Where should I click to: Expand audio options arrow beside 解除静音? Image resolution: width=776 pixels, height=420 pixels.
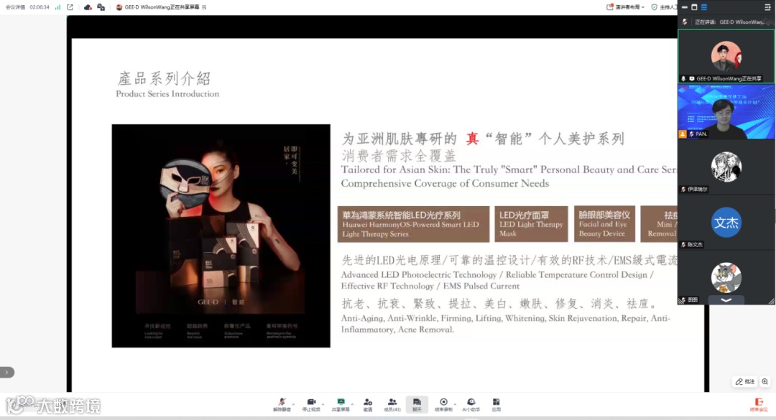(293, 404)
